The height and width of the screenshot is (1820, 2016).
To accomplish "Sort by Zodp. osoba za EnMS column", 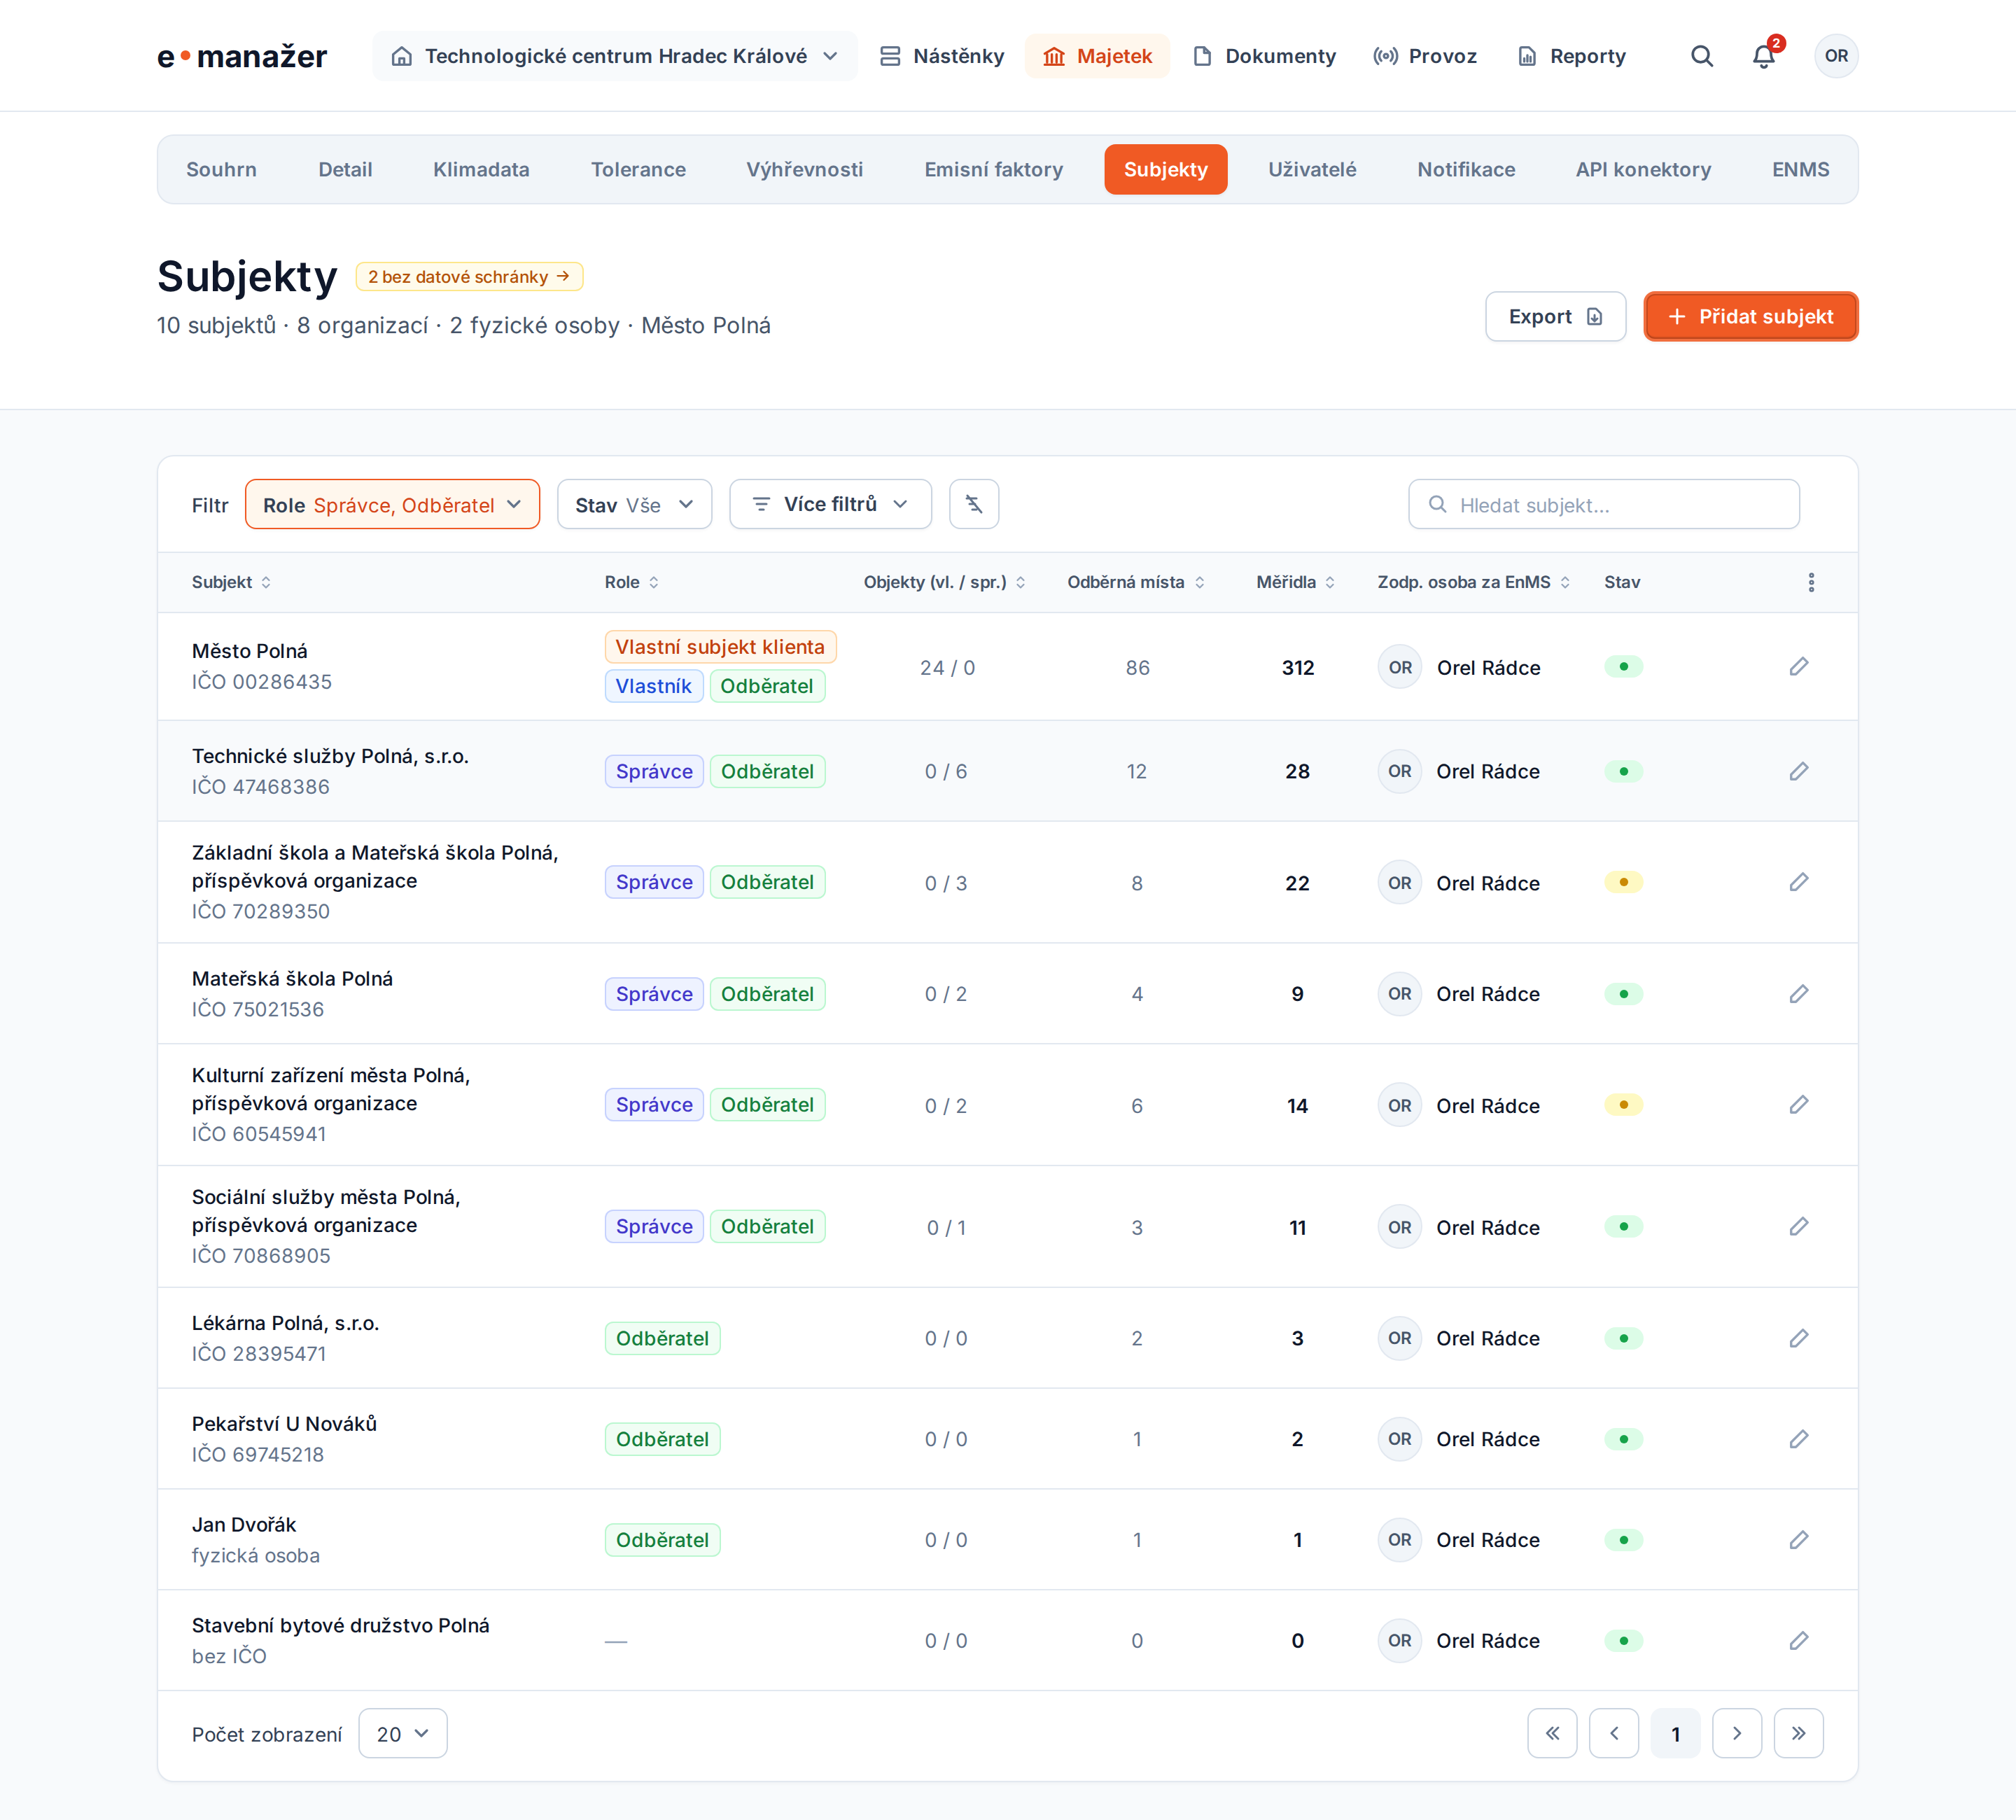I will tap(1474, 582).
